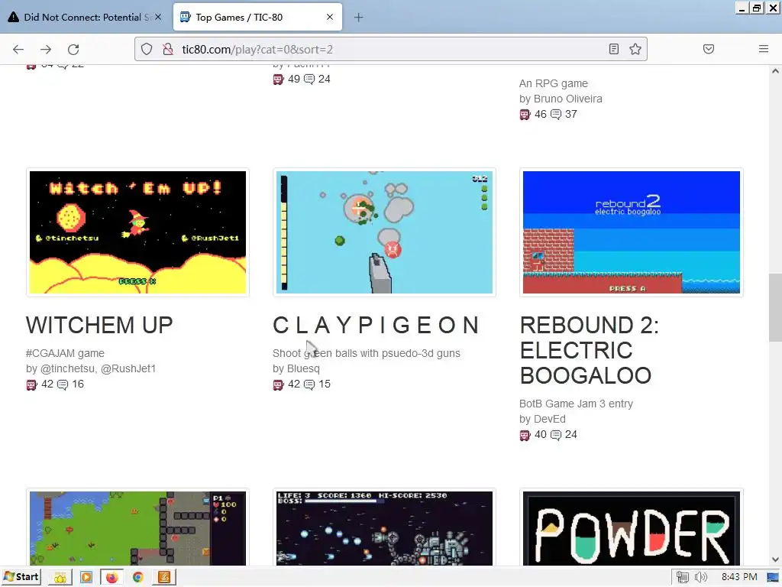Save page to Pocket icon
782x587 pixels.
tap(708, 49)
